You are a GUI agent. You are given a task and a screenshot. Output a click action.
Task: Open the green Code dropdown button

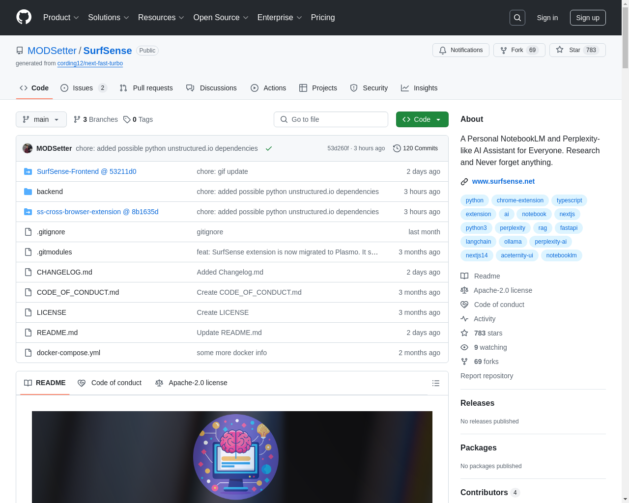(422, 119)
